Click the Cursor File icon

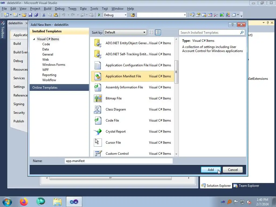[x=98, y=143]
